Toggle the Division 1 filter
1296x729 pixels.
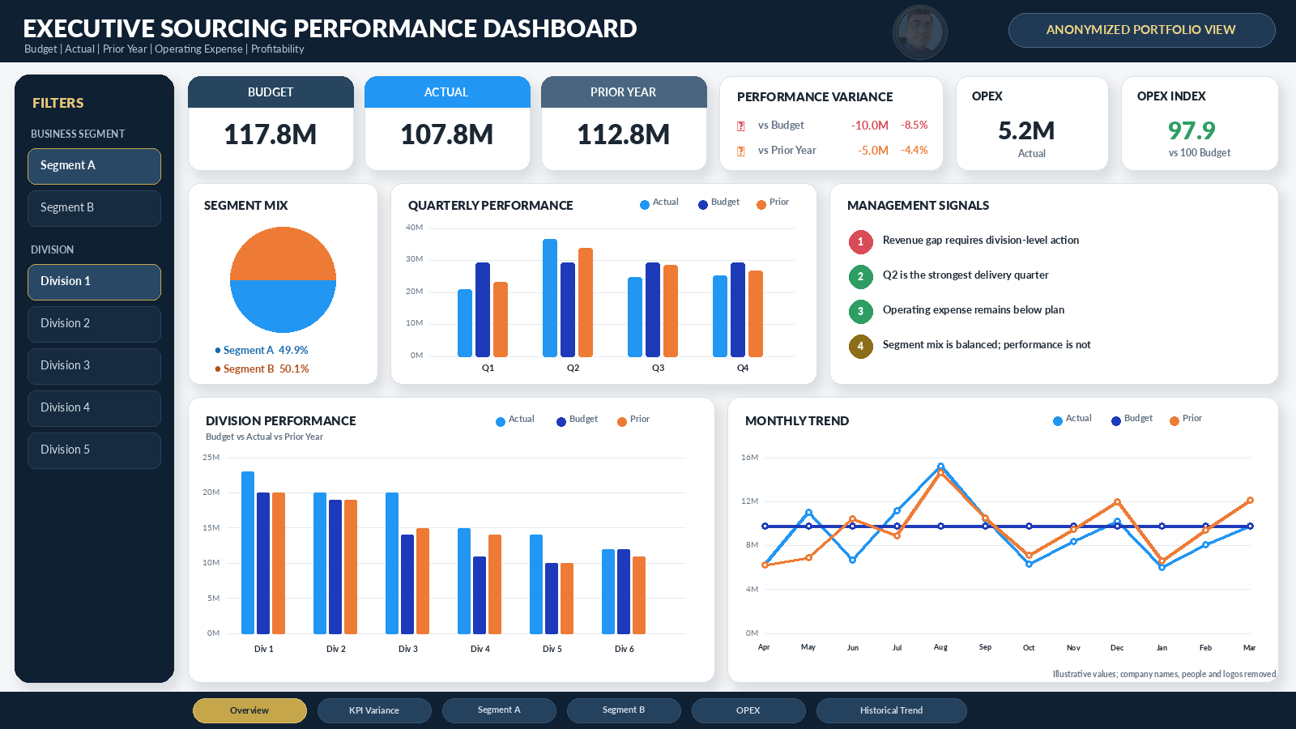[x=94, y=282]
